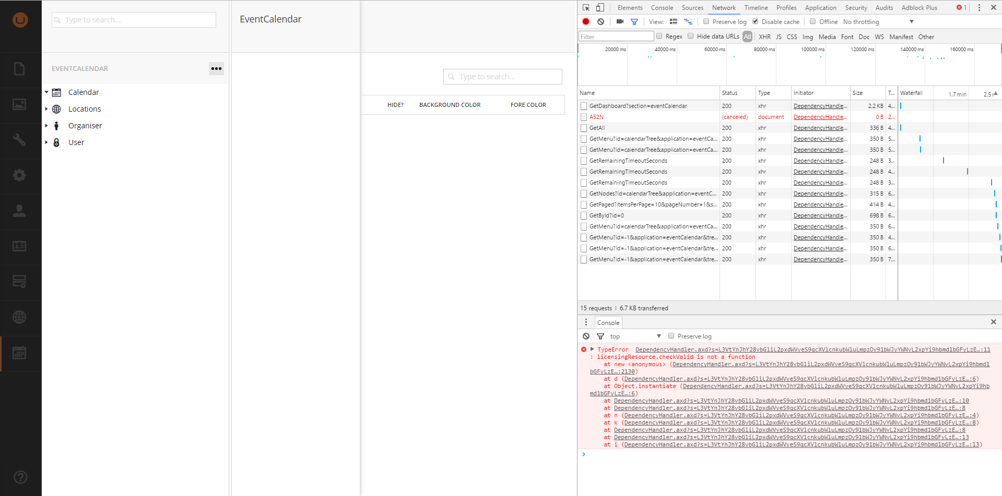
Task: Enable network Preserve log checkbox
Action: tap(706, 21)
